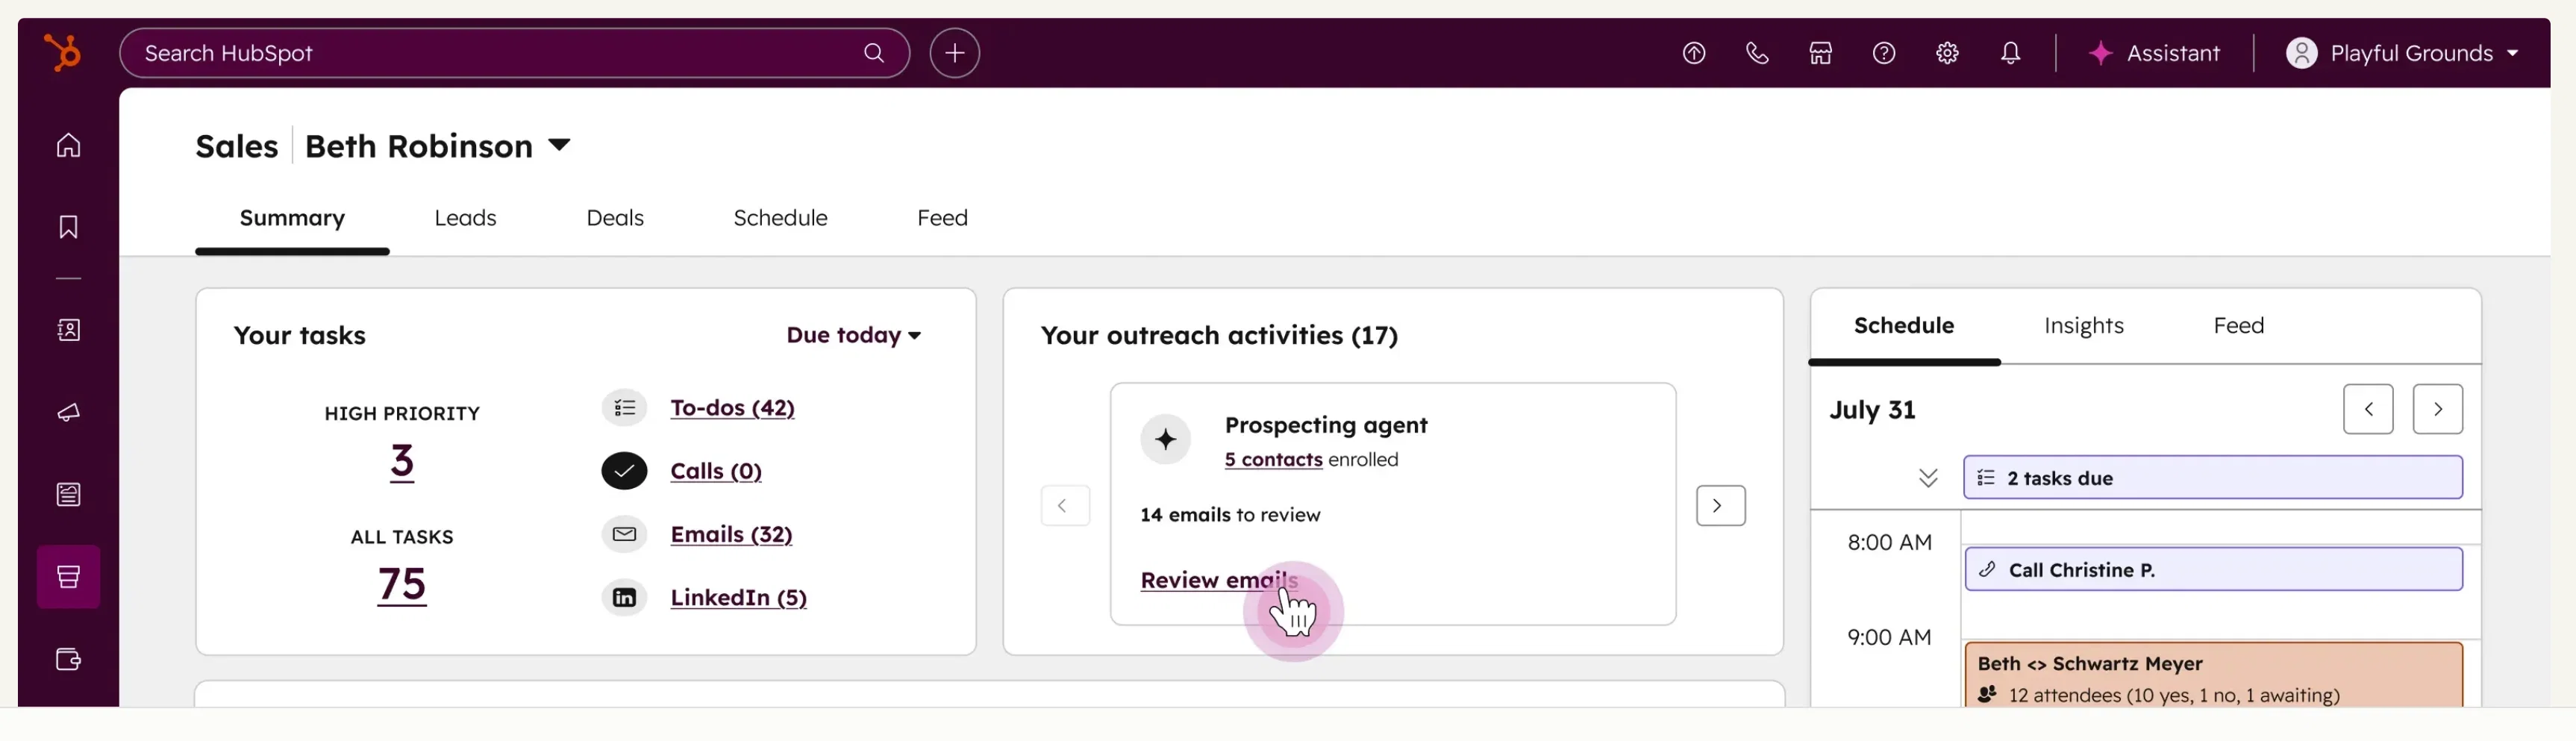Open the 5 contacts link
Screen dimensions: 2576x741
click(x=1273, y=459)
